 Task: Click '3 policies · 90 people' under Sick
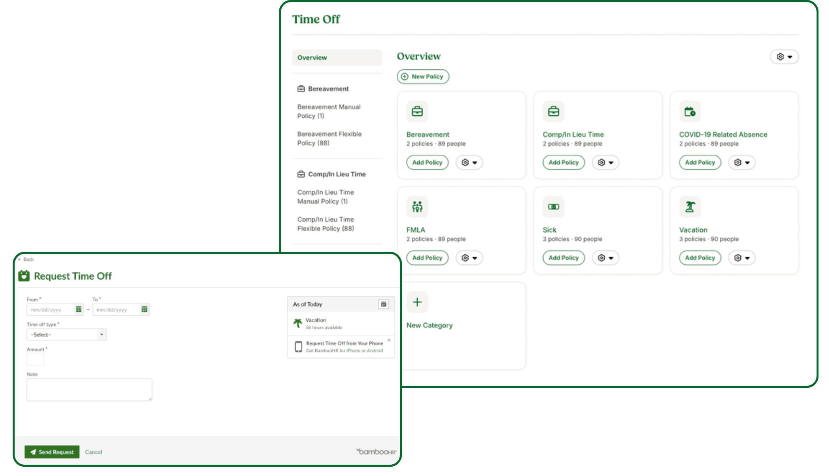click(x=572, y=239)
